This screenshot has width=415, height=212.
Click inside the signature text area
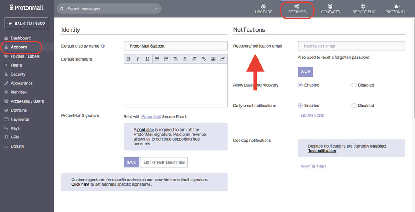click(x=176, y=85)
